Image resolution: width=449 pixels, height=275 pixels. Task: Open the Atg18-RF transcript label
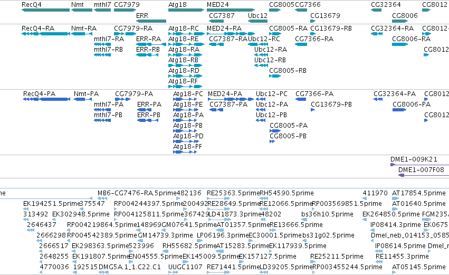click(183, 81)
